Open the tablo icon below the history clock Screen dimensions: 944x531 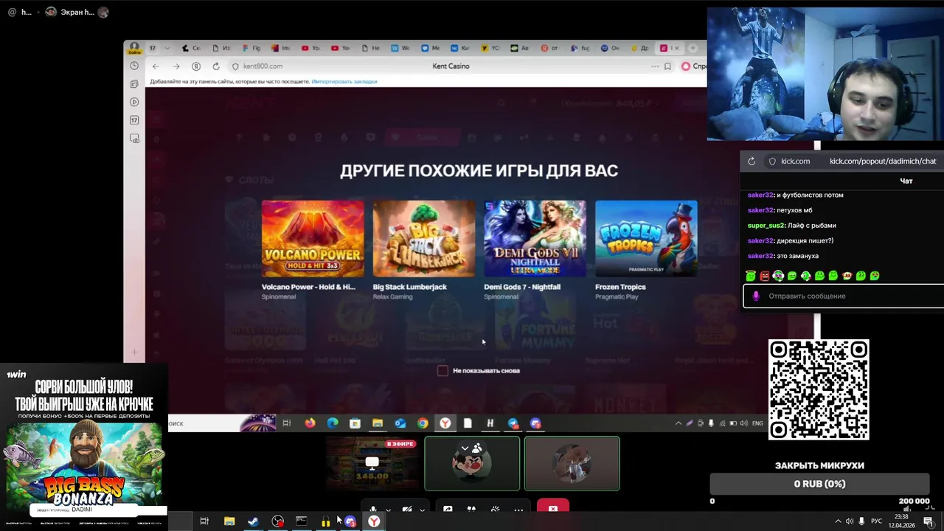(134, 84)
